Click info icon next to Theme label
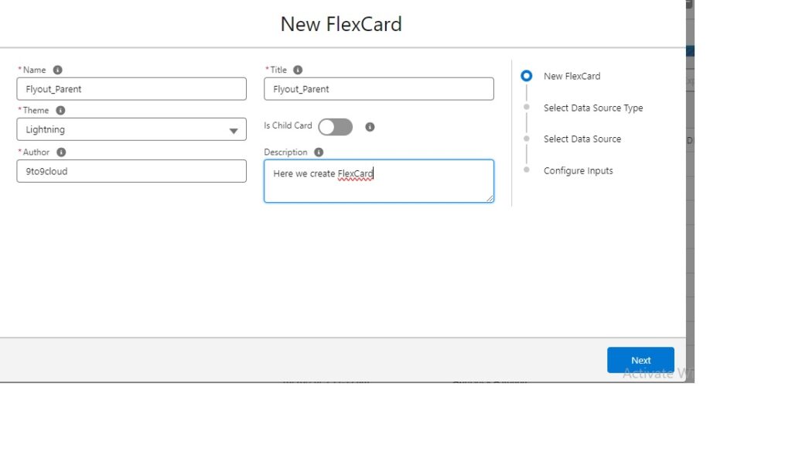 62,110
